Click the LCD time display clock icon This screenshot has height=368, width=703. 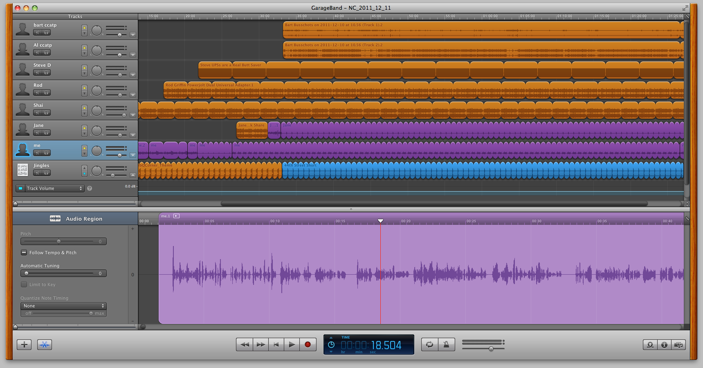click(x=331, y=345)
